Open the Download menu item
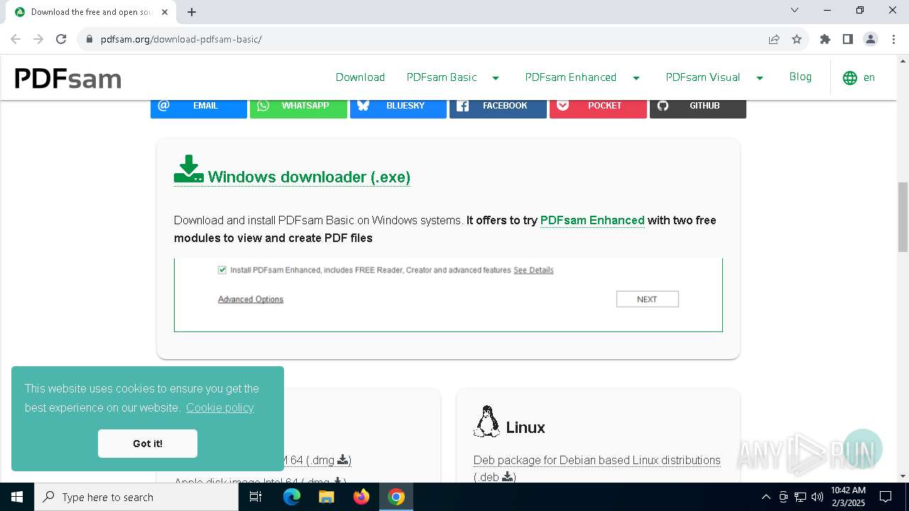 [x=360, y=77]
